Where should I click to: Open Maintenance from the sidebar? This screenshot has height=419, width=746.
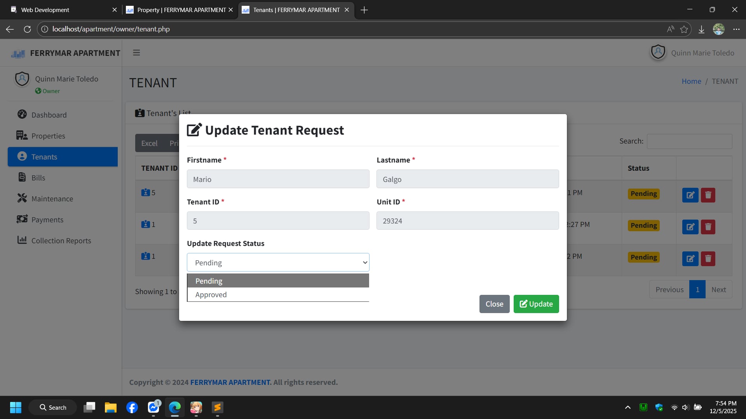(x=52, y=199)
